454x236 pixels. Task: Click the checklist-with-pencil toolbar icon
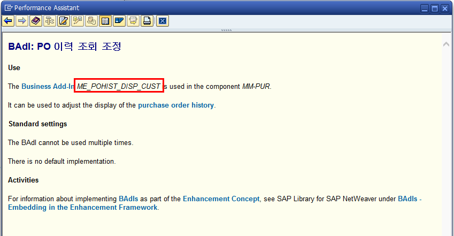[x=78, y=21]
